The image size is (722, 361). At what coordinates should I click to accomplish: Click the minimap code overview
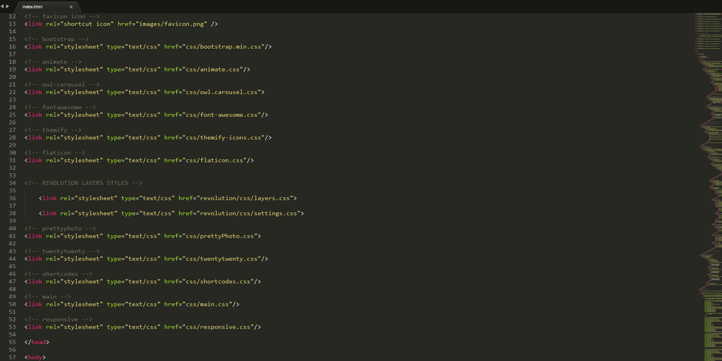(708, 187)
